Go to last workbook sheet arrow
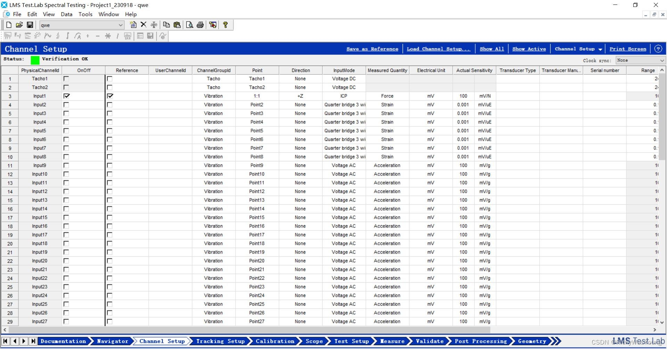The image size is (667, 349). click(x=33, y=341)
